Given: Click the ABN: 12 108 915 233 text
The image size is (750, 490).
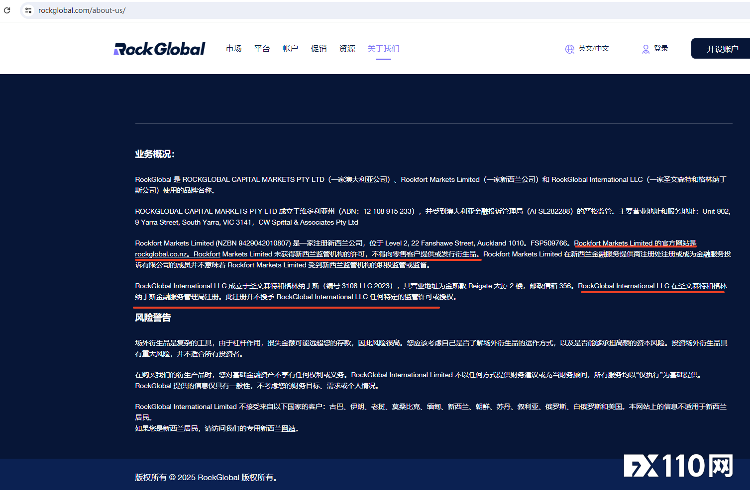Looking at the screenshot, I should tap(376, 211).
